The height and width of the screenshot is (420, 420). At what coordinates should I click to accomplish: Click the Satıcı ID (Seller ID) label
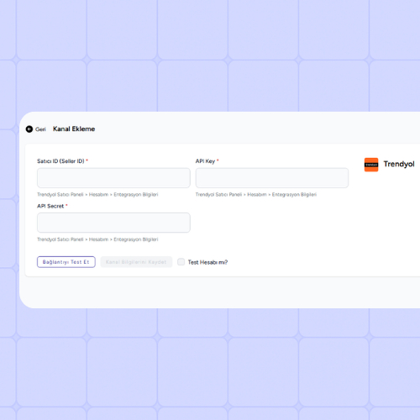pos(60,161)
